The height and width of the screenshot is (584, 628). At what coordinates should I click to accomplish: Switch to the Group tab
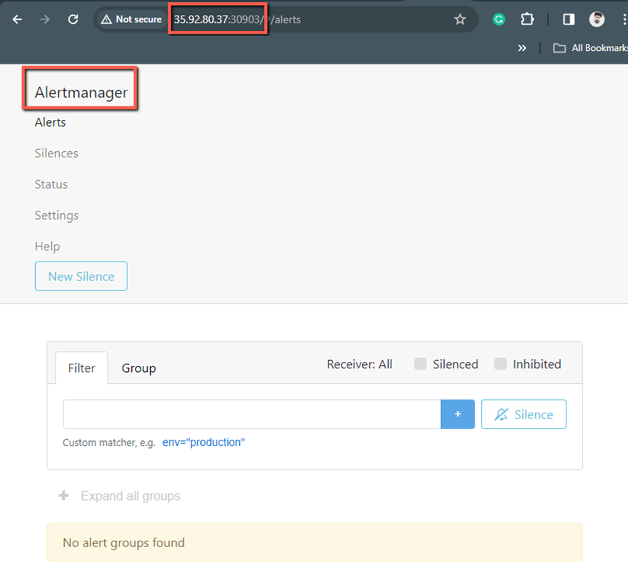[x=139, y=368]
